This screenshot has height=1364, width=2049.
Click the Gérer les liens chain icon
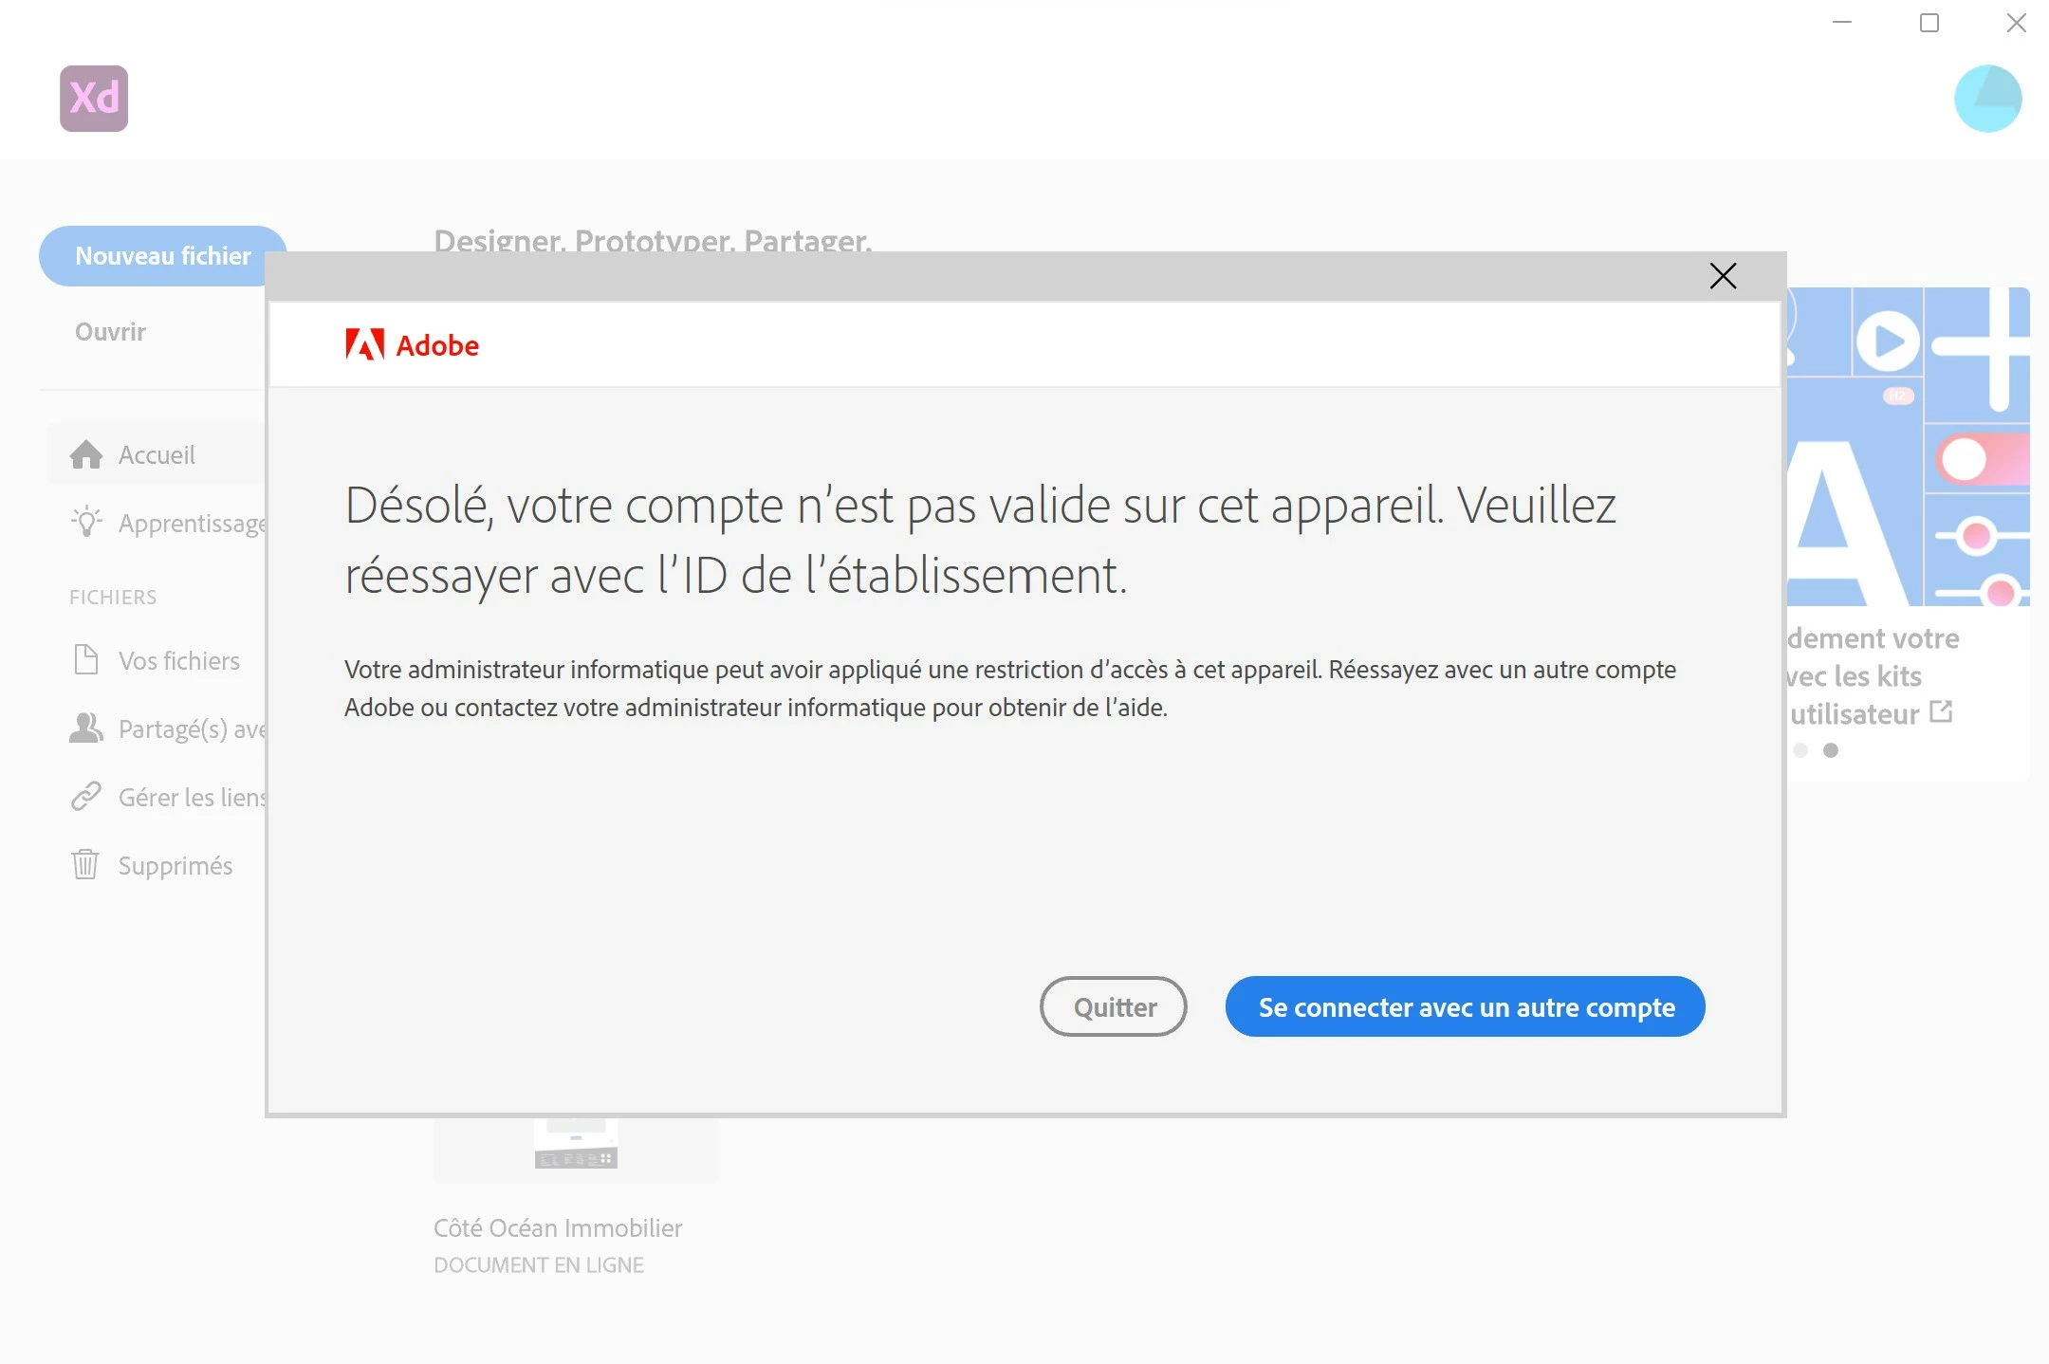pyautogui.click(x=86, y=797)
